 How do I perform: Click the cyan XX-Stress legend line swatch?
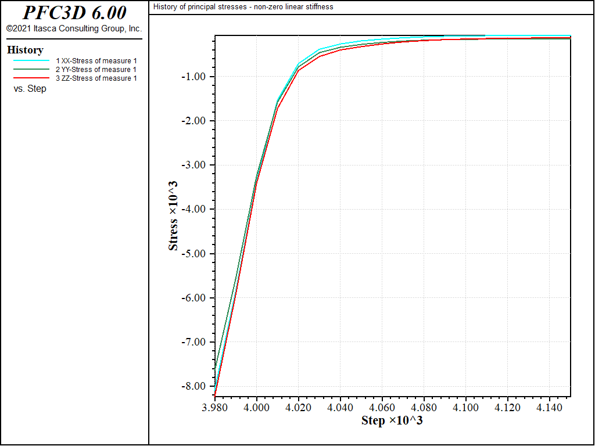pos(31,61)
